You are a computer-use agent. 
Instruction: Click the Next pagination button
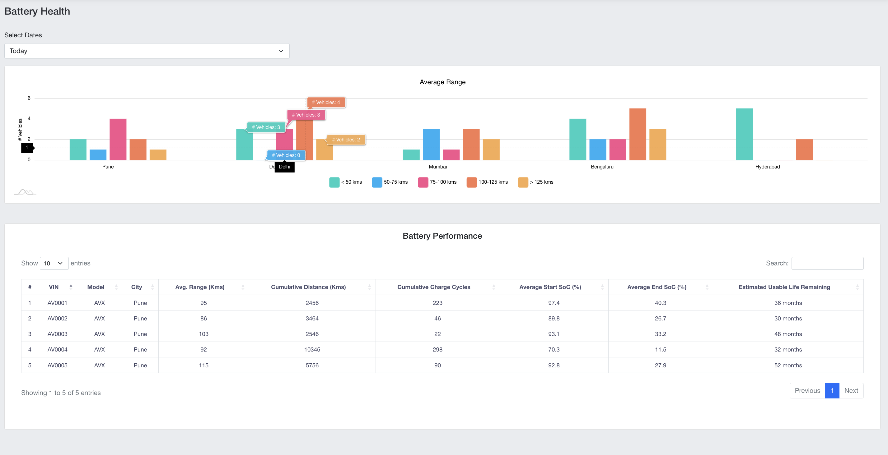[x=851, y=391]
